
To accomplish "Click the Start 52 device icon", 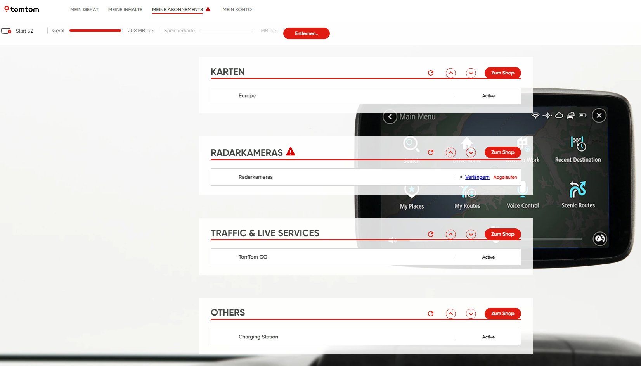I will [x=6, y=31].
